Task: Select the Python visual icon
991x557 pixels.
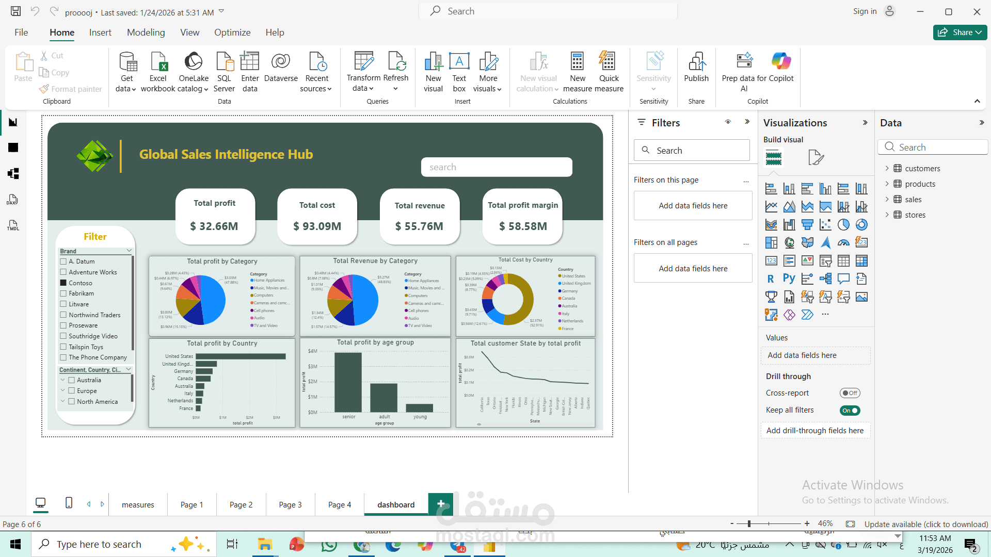Action: tap(789, 279)
